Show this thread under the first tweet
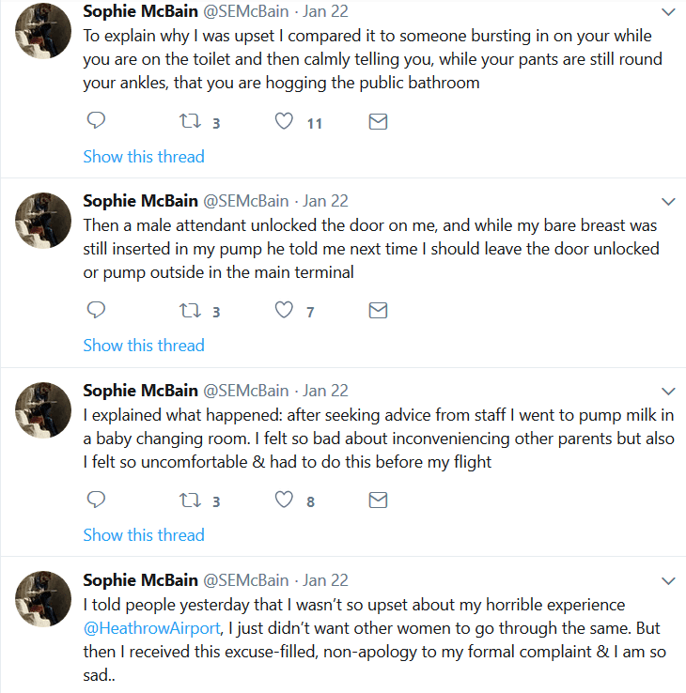Image resolution: width=686 pixels, height=693 pixels. tap(144, 157)
